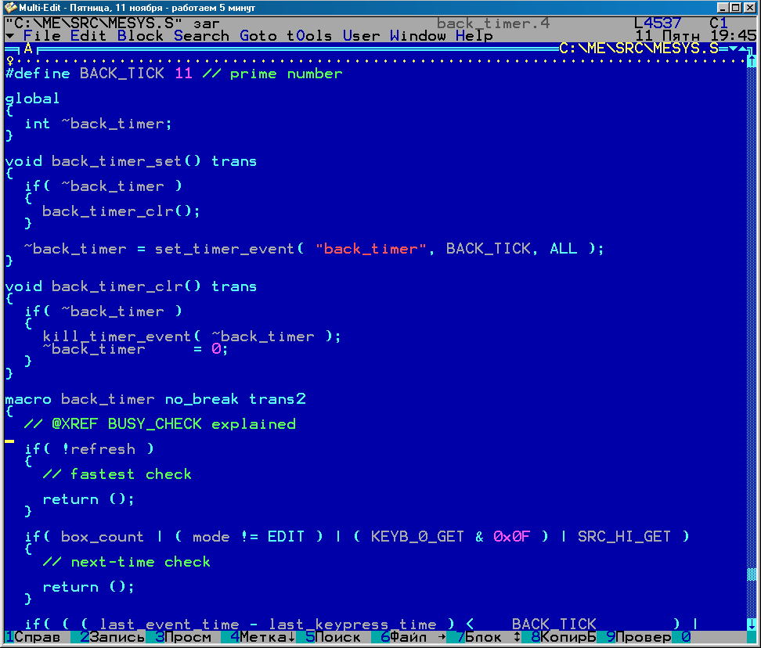Open the Block menu
Screen dimensions: 761x648
pos(140,36)
